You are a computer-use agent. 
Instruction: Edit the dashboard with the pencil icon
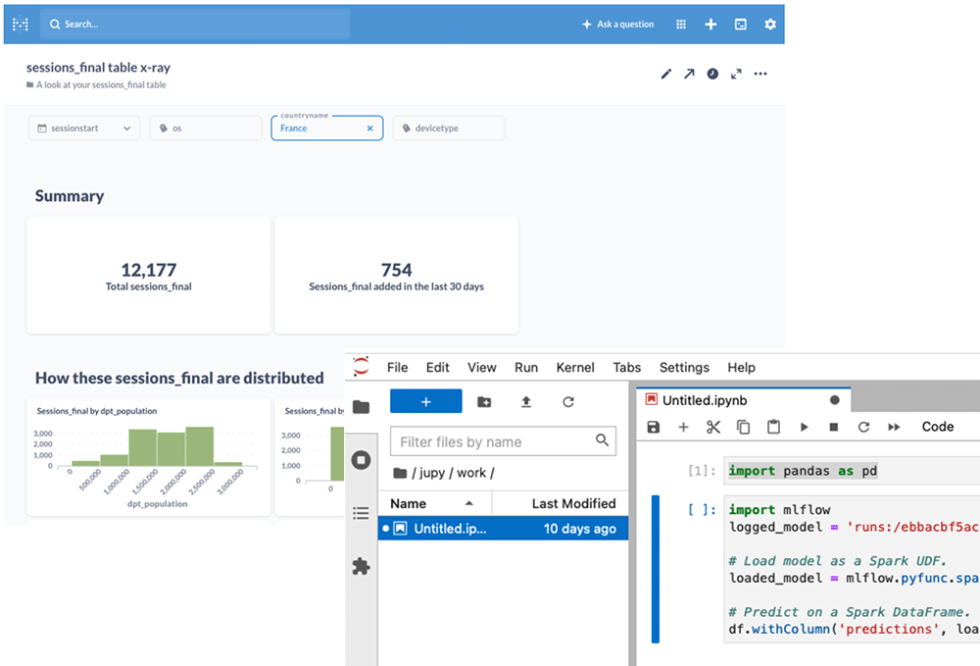point(666,74)
